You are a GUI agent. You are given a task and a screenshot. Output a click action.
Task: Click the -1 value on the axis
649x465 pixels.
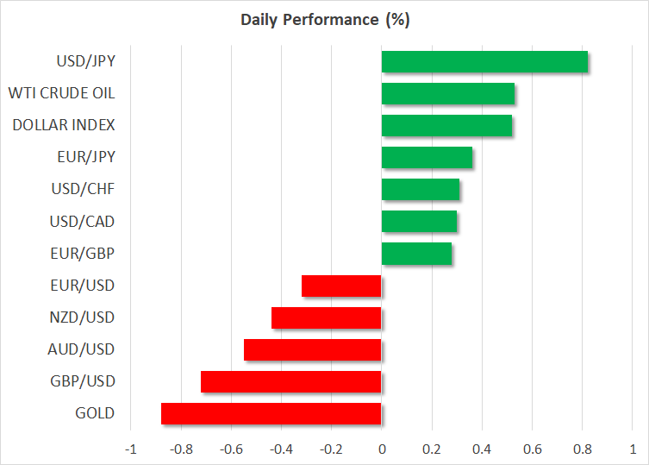click(x=130, y=449)
